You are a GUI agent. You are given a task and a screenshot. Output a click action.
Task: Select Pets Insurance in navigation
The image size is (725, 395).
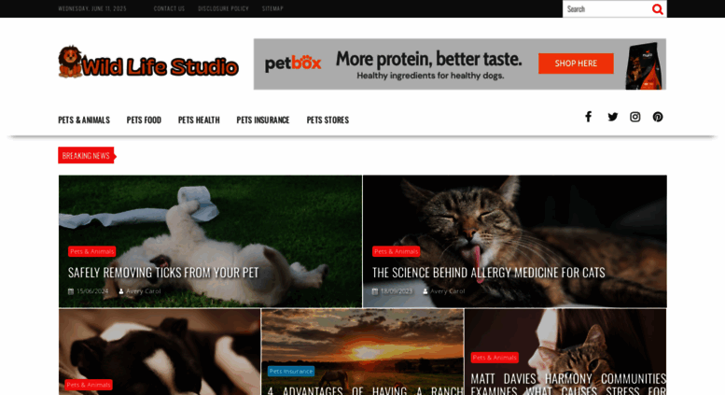point(263,120)
